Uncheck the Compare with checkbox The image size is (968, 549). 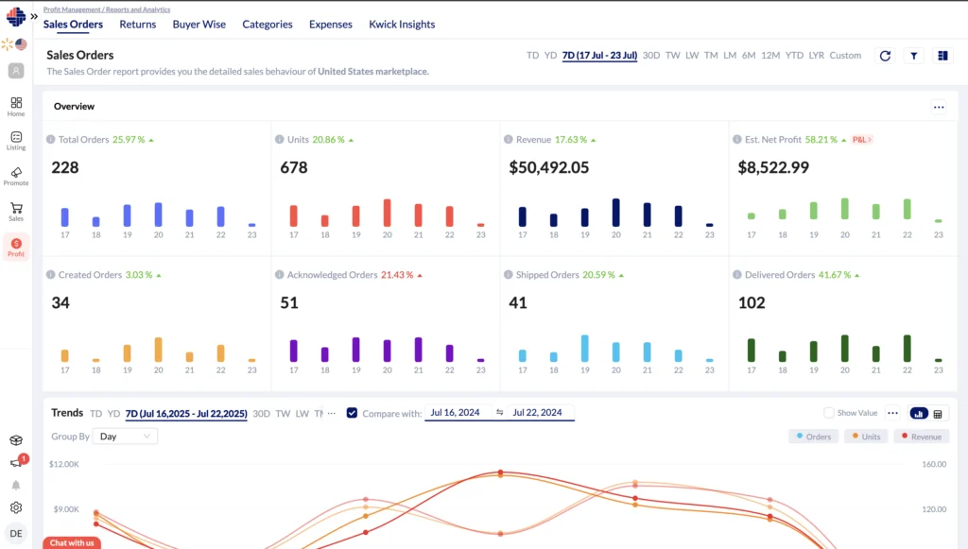(352, 413)
